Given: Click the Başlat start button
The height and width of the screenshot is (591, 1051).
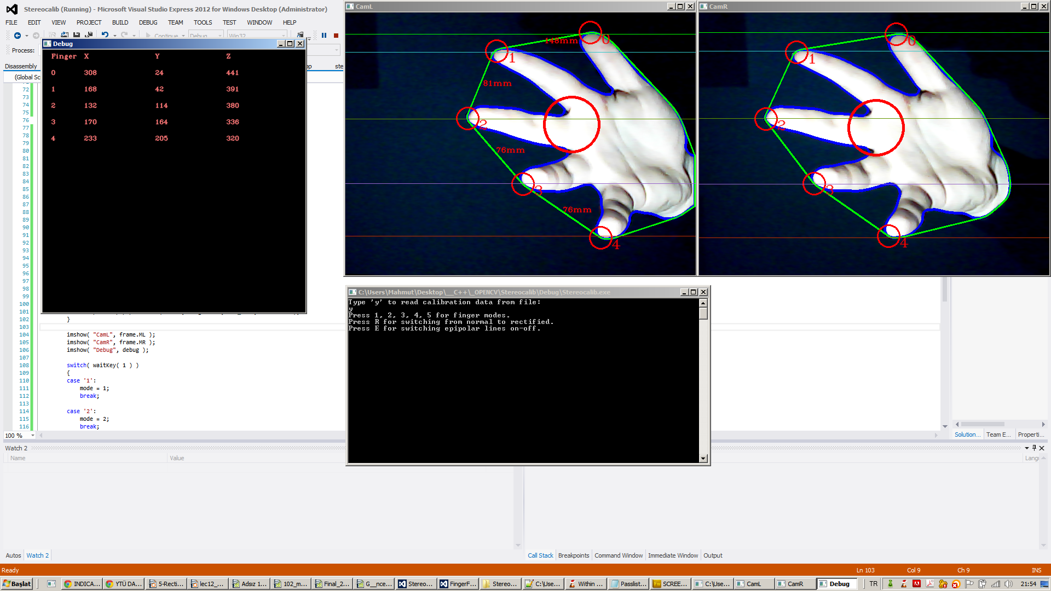Looking at the screenshot, I should (18, 584).
